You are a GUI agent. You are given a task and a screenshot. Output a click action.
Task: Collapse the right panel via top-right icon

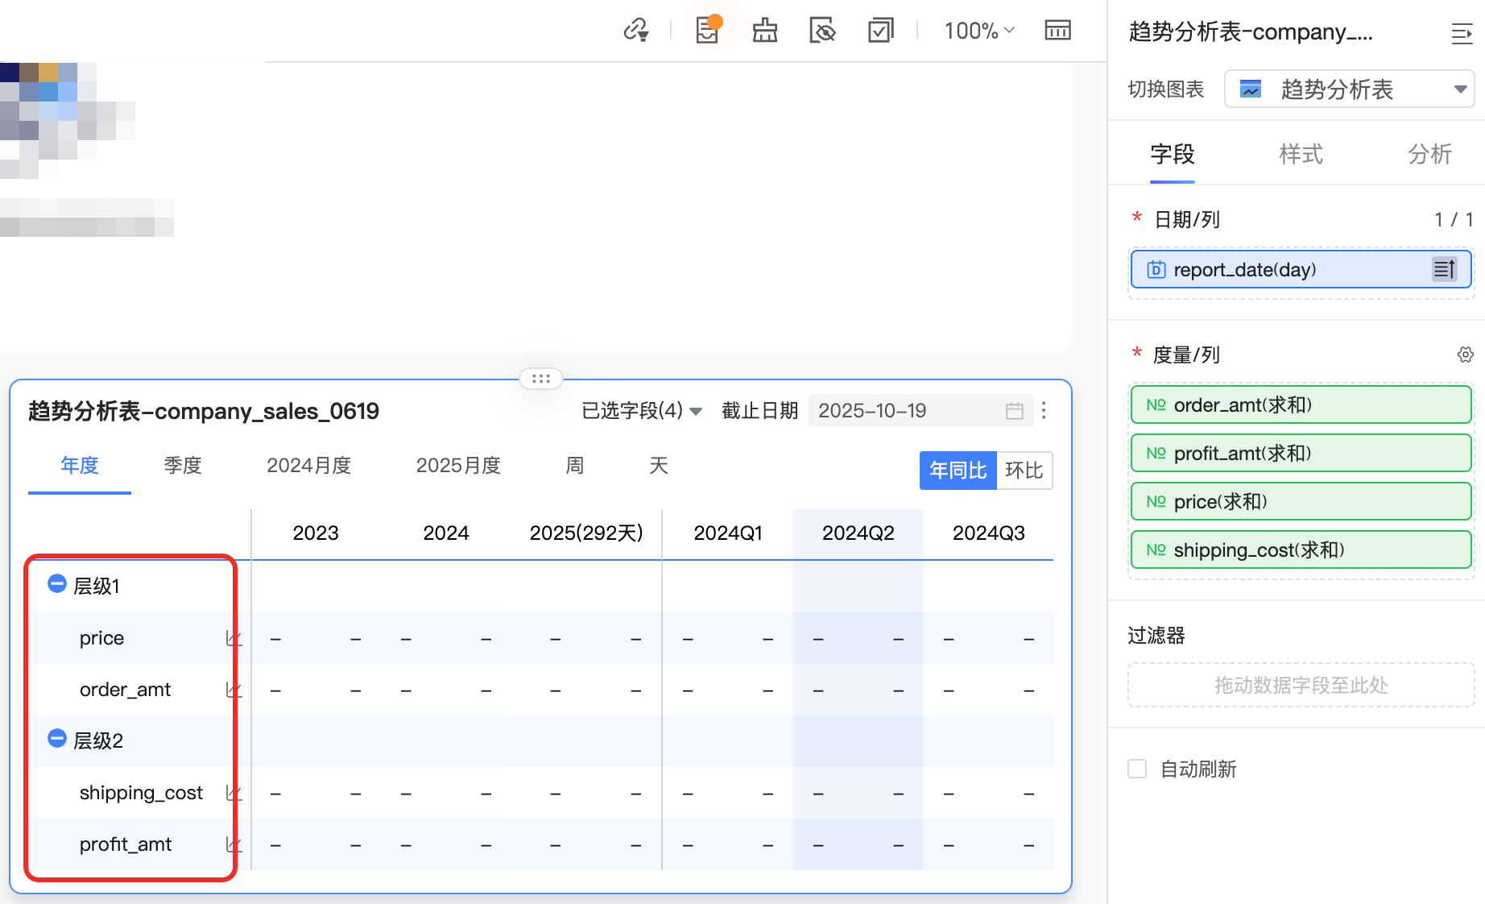(1462, 33)
